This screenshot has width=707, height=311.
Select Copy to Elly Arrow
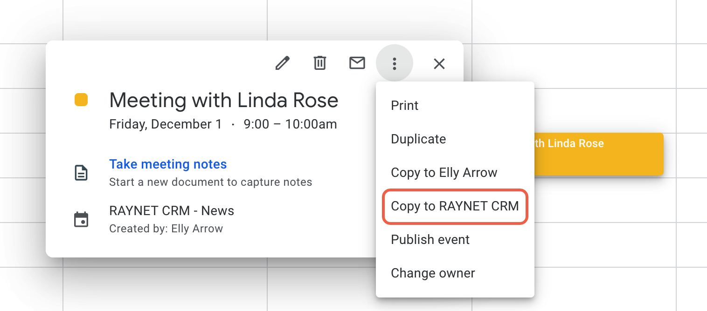[455, 173]
